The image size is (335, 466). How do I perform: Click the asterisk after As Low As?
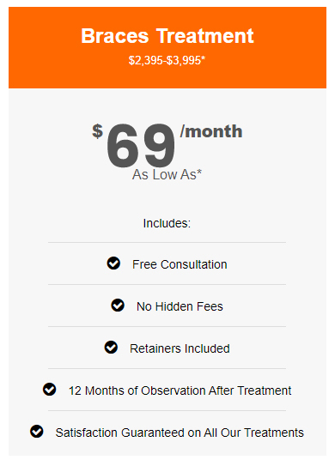click(199, 172)
